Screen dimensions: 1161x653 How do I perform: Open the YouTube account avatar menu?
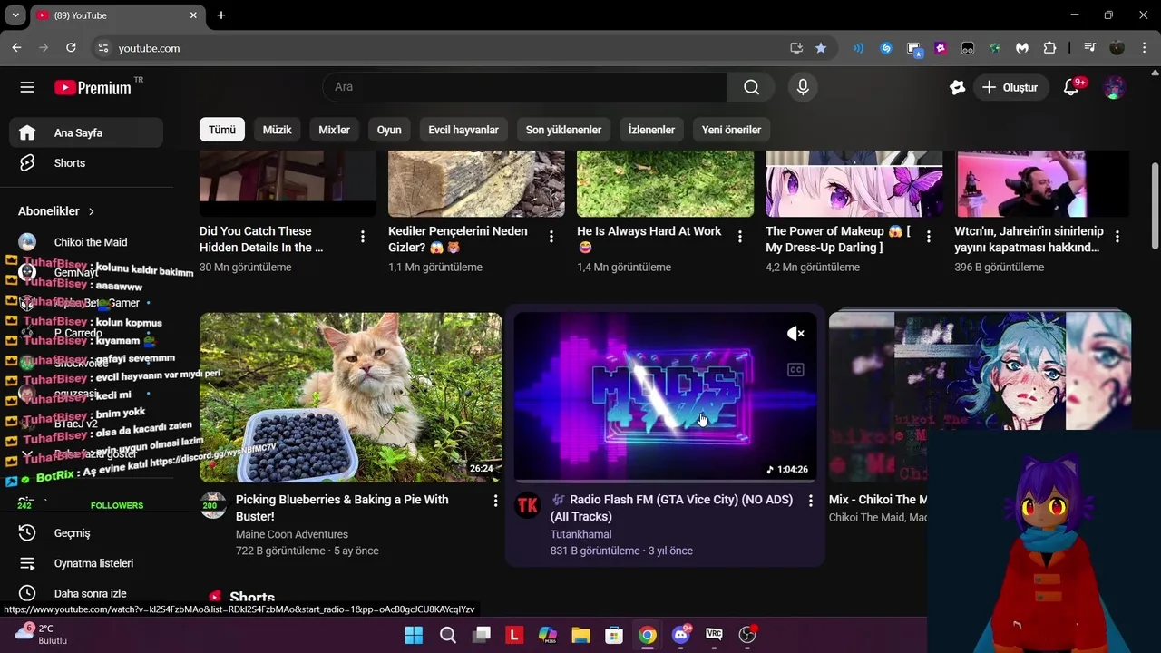pos(1115,87)
